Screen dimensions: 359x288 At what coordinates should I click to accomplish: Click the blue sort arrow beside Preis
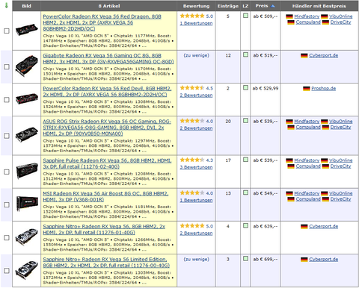point(273,6)
